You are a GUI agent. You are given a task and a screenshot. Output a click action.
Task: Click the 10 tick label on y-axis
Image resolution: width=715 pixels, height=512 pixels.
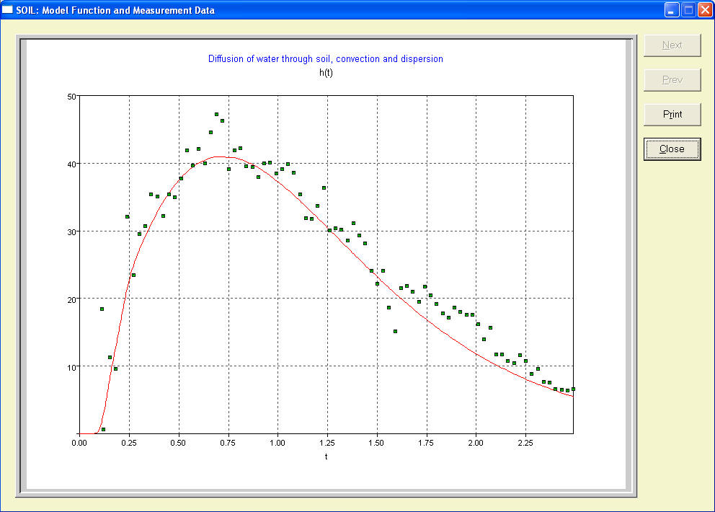(x=71, y=366)
